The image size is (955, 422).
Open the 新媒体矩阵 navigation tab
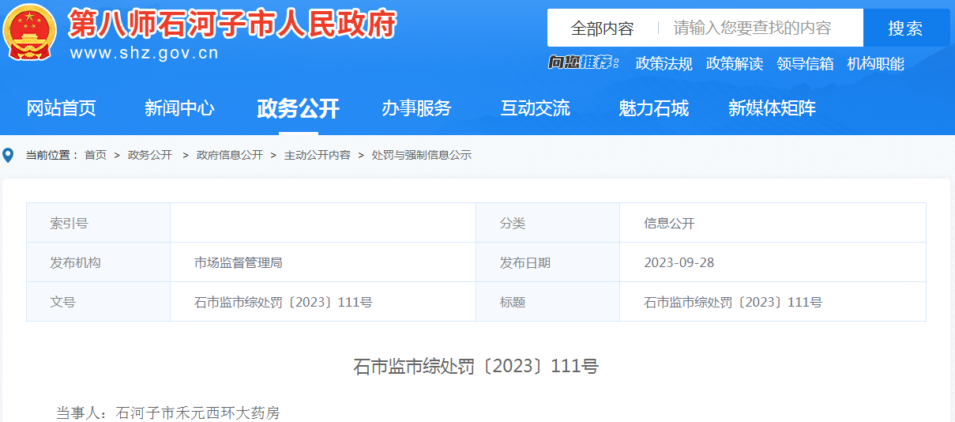(772, 108)
